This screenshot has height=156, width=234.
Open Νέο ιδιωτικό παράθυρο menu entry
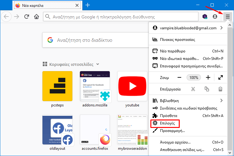point(188,59)
